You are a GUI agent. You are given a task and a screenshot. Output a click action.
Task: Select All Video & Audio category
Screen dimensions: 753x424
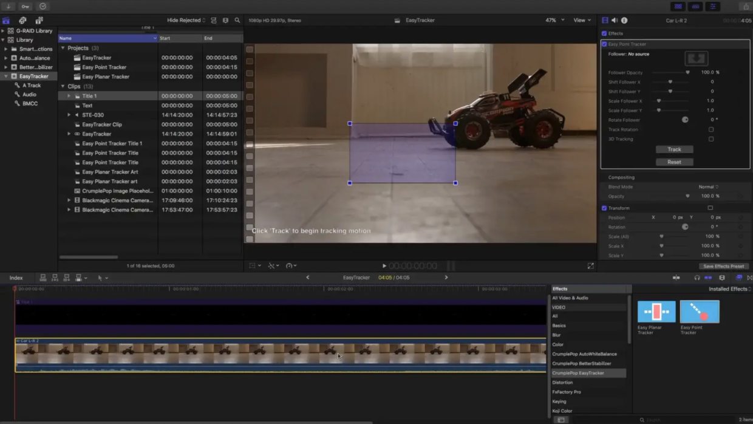pos(570,298)
